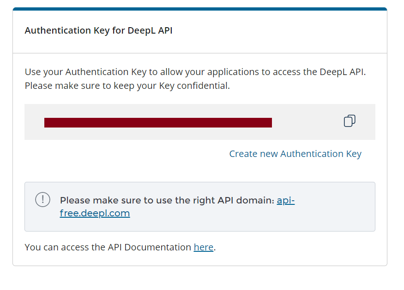
Task: Open the API Documentation 'here' link
Action: coord(204,247)
